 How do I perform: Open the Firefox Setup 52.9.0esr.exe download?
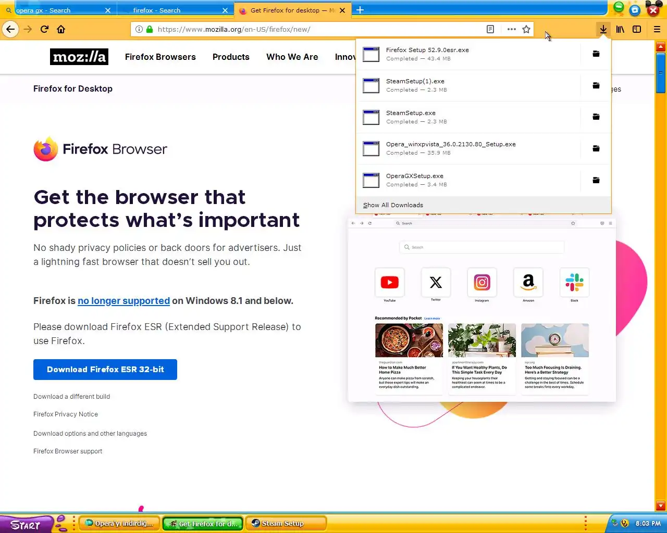coord(468,54)
